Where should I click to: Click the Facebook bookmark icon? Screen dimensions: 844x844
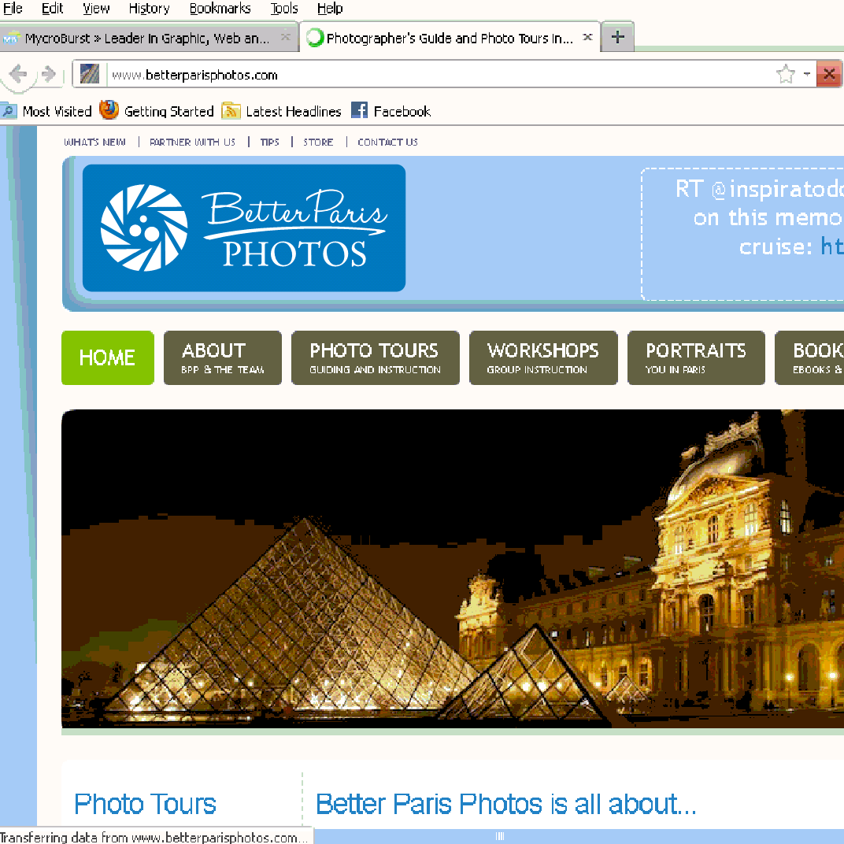click(359, 111)
